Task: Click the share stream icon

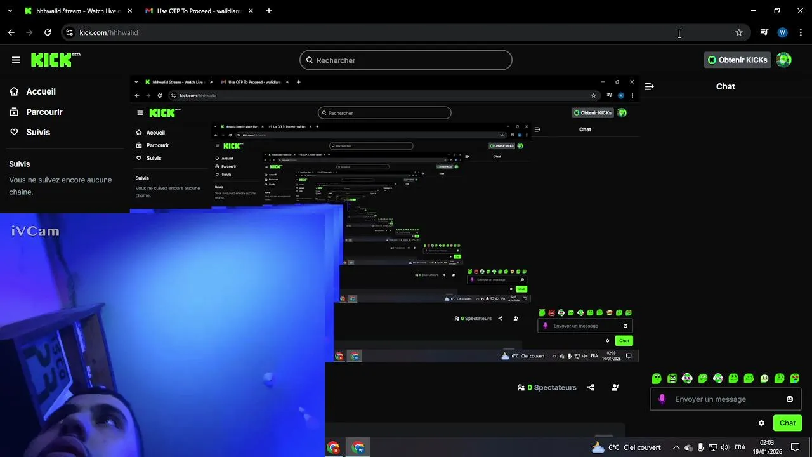Action: [591, 387]
